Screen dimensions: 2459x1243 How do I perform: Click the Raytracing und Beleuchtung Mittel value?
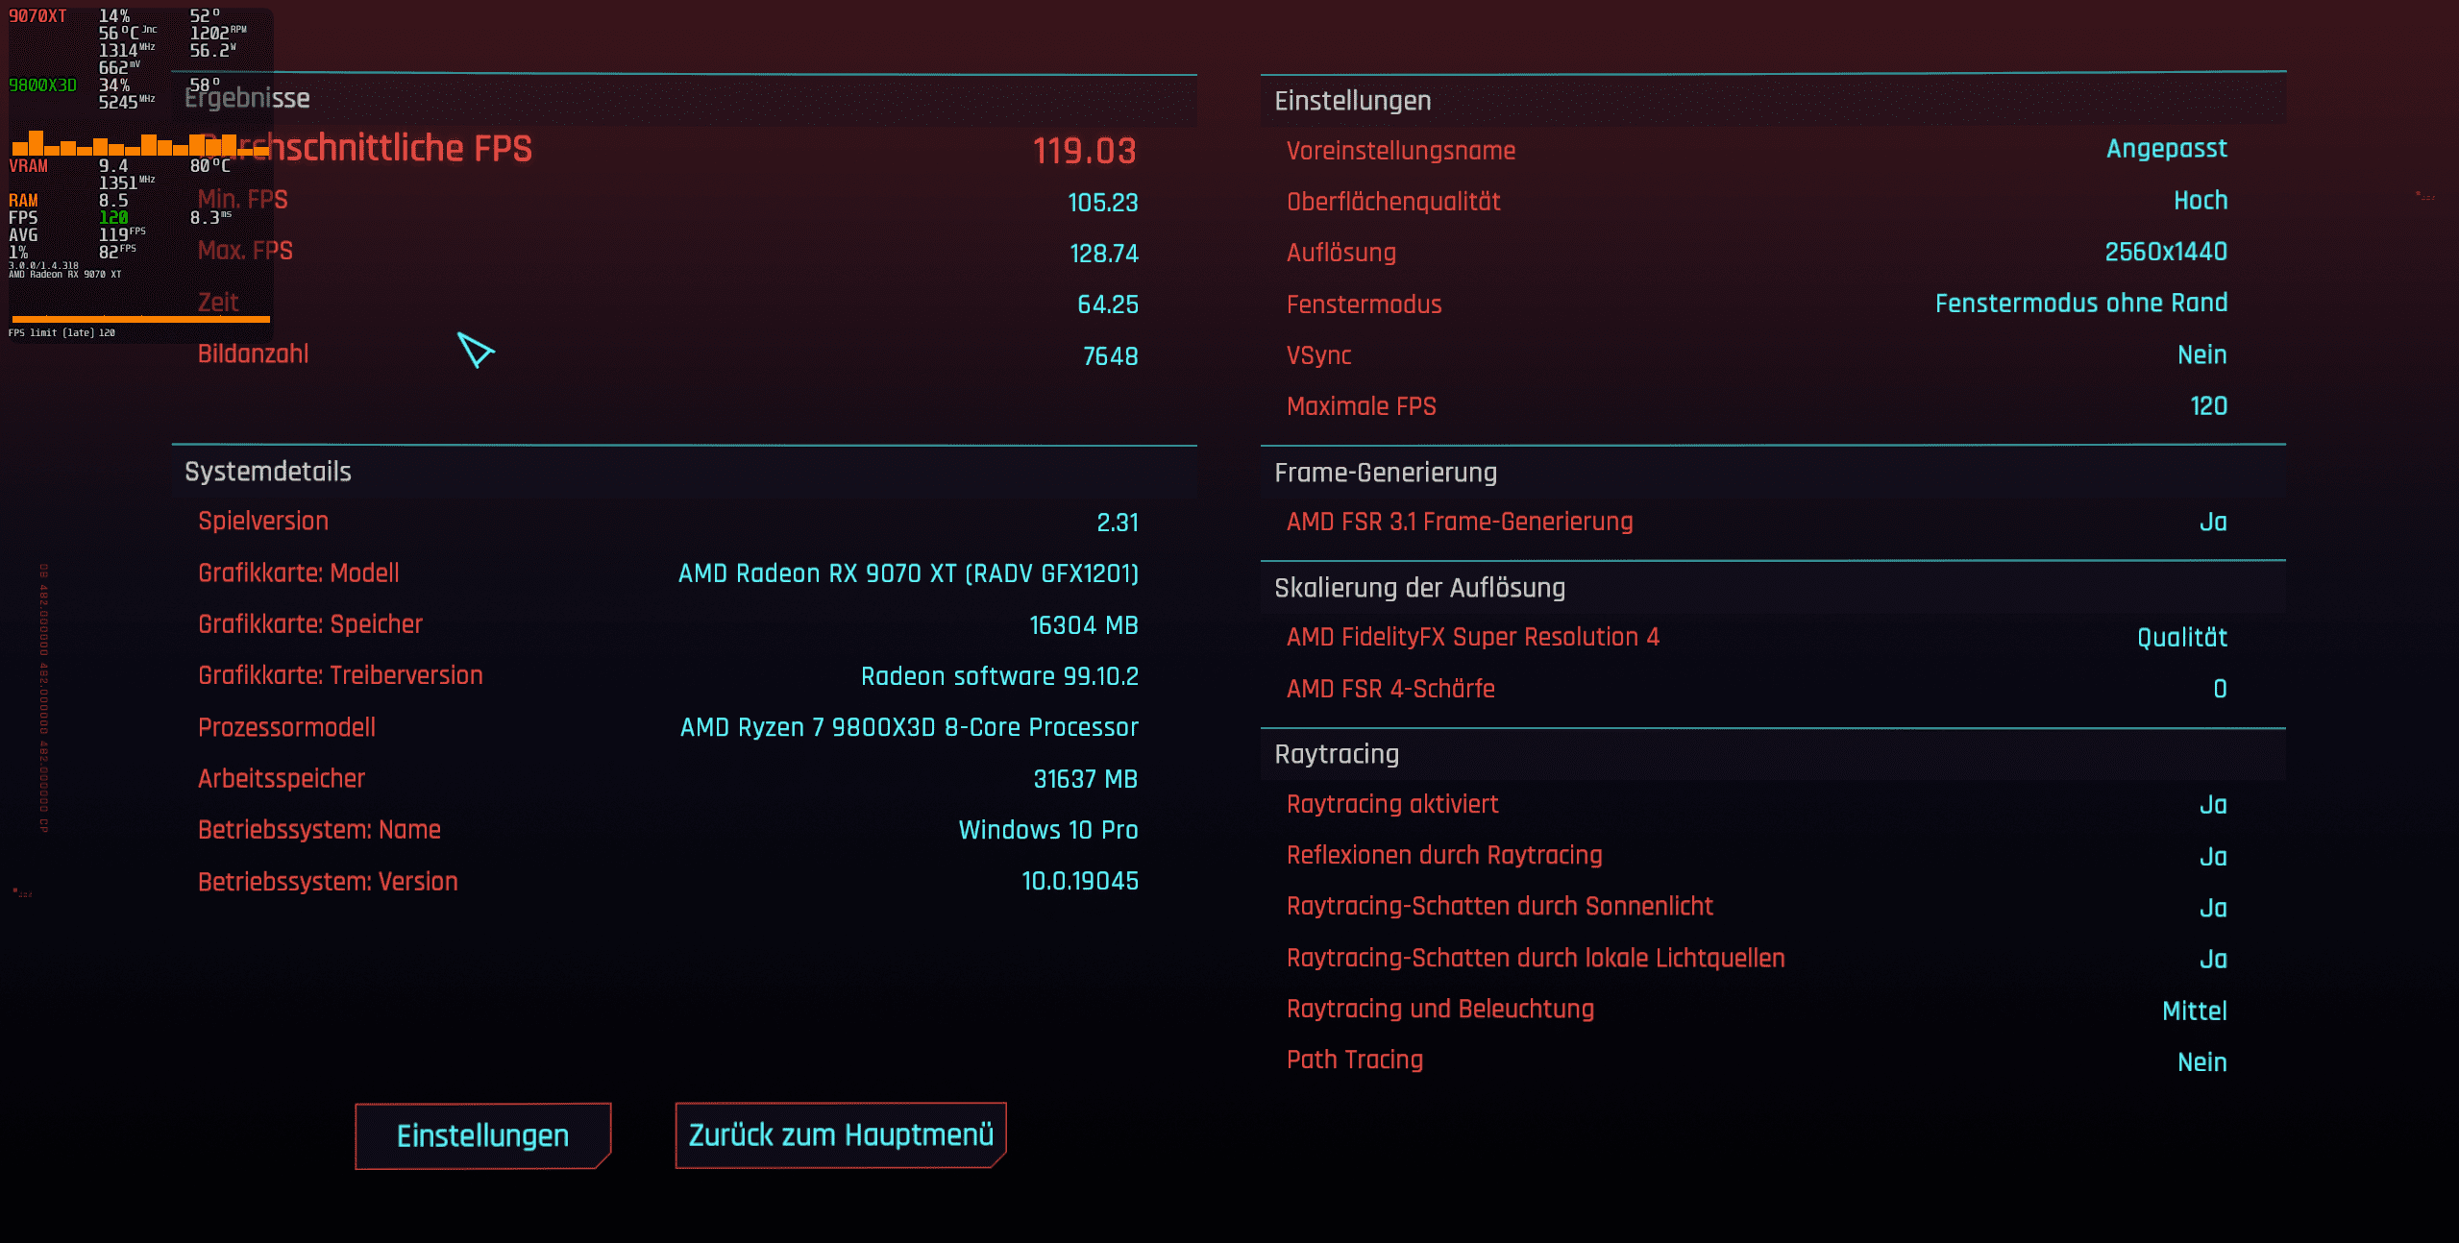pos(2194,1011)
